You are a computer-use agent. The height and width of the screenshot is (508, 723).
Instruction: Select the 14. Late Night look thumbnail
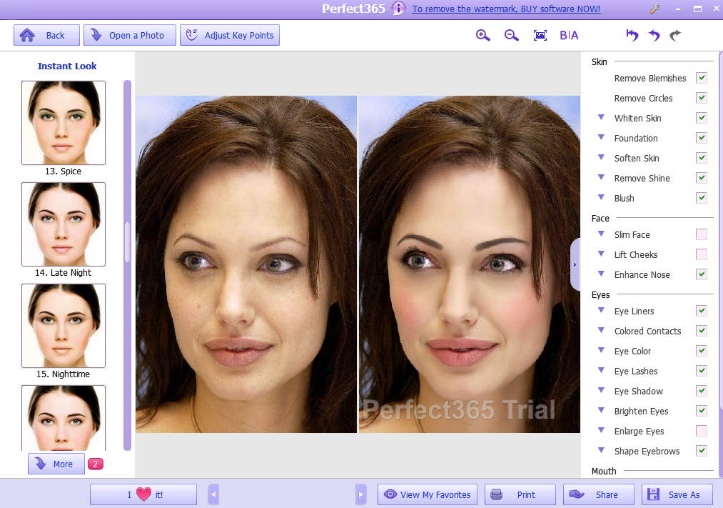coord(64,224)
